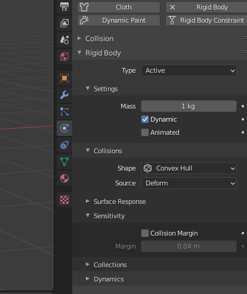Enable the Animated checkbox
This screenshot has width=247, height=294.
click(x=145, y=132)
